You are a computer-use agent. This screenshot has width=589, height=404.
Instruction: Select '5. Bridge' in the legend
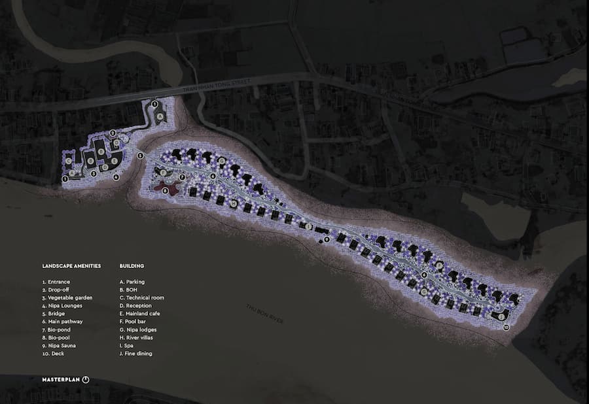[56, 314]
